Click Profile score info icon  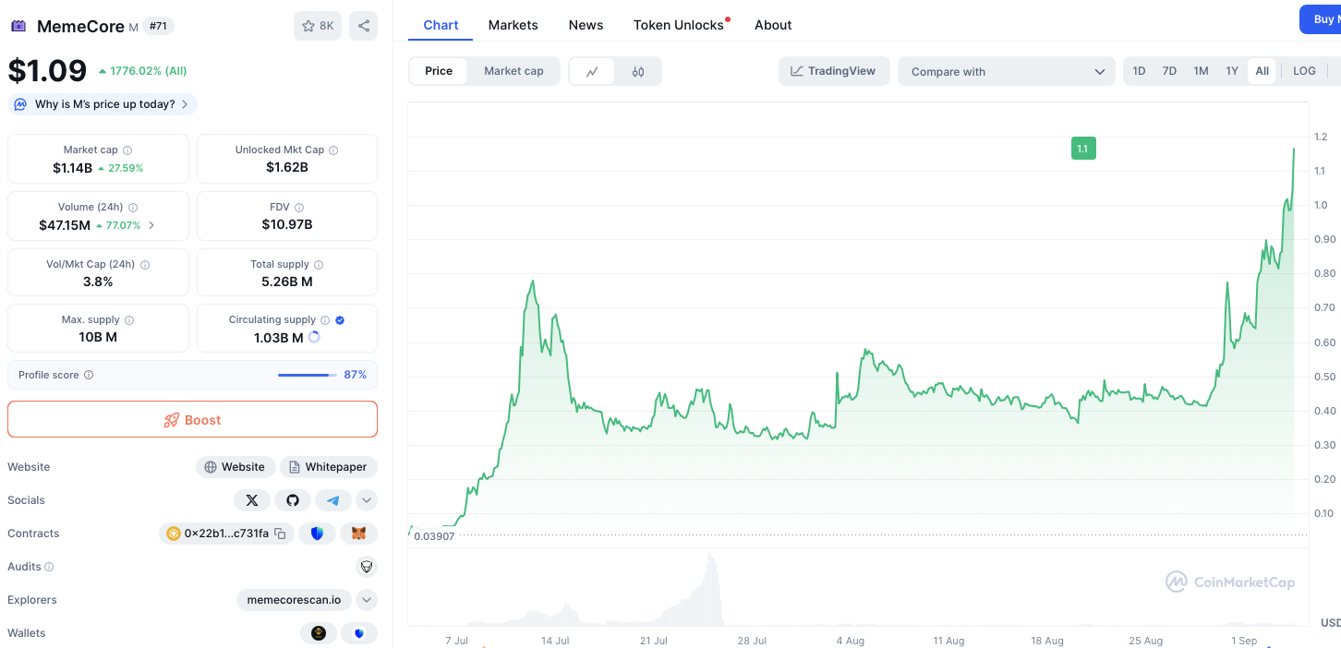click(89, 375)
